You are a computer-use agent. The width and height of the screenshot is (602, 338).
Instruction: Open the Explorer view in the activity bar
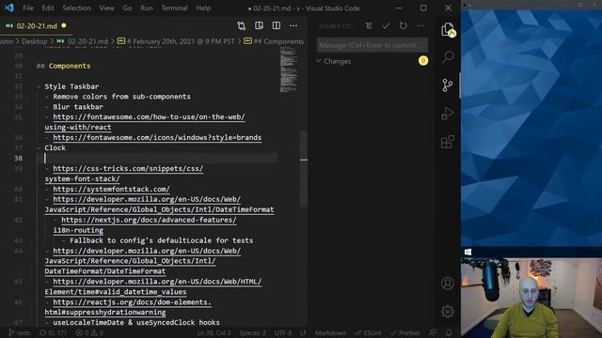pos(448,29)
